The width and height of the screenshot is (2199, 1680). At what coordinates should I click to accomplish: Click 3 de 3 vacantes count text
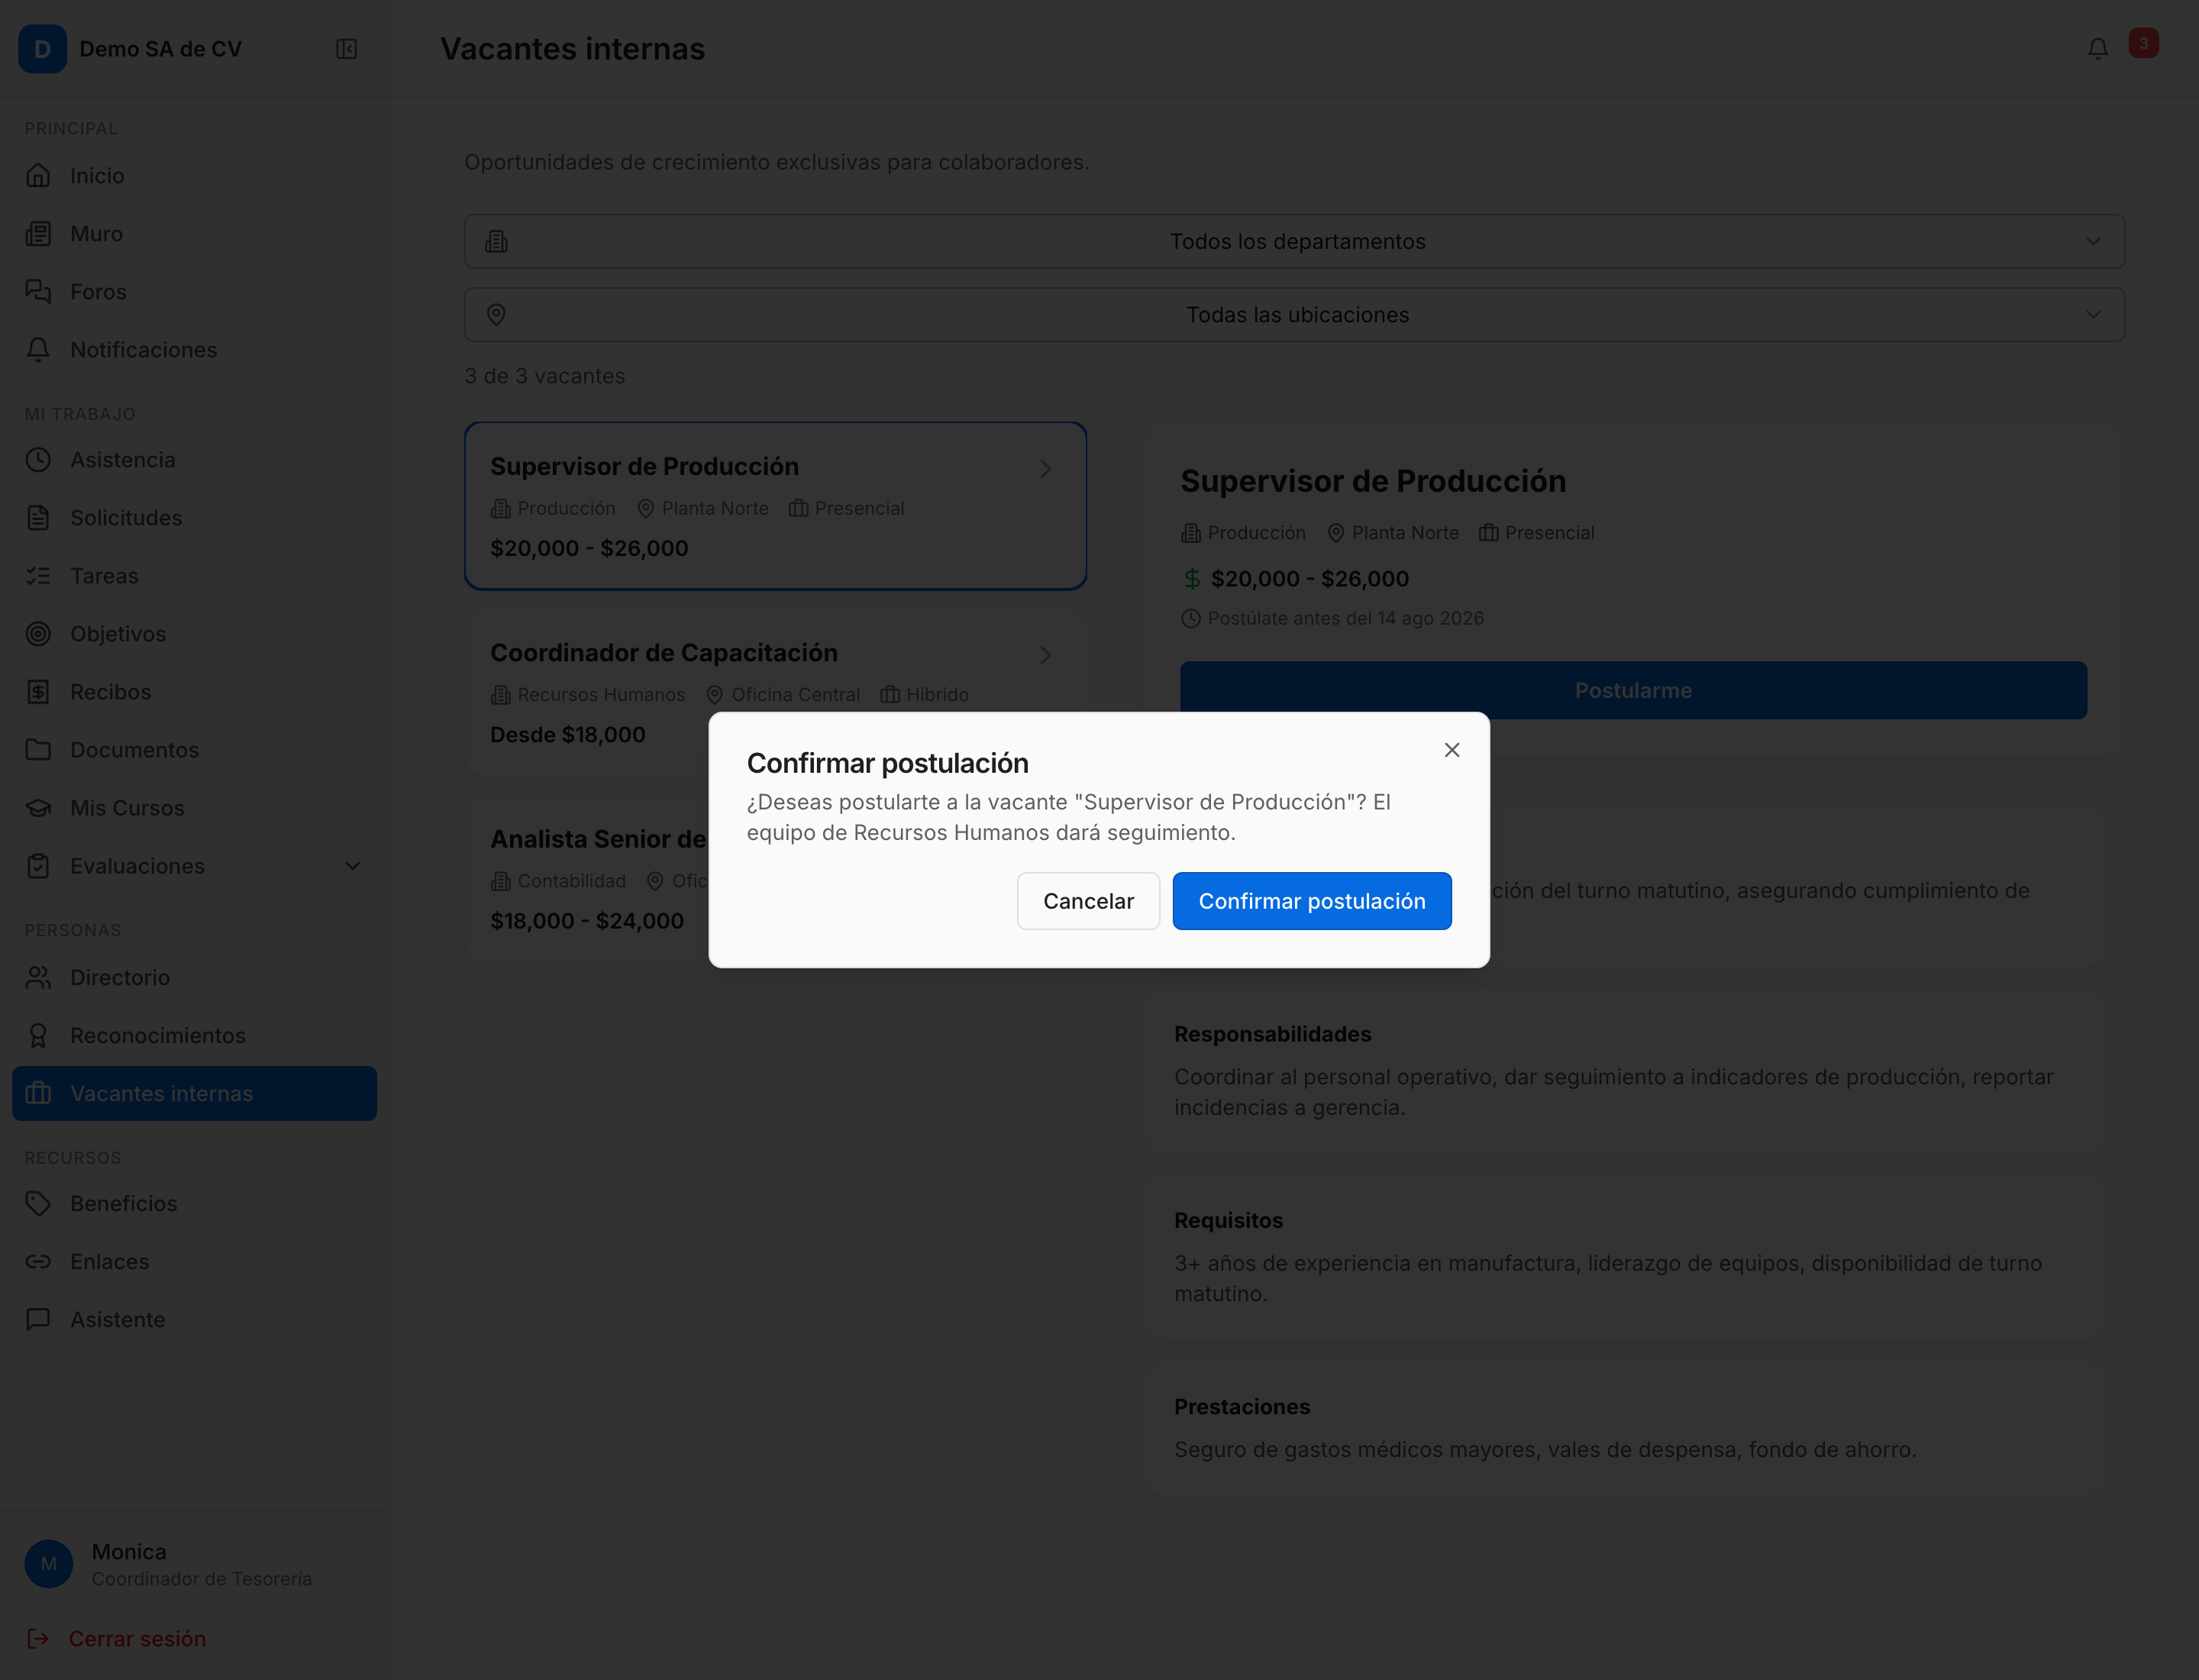tap(545, 376)
